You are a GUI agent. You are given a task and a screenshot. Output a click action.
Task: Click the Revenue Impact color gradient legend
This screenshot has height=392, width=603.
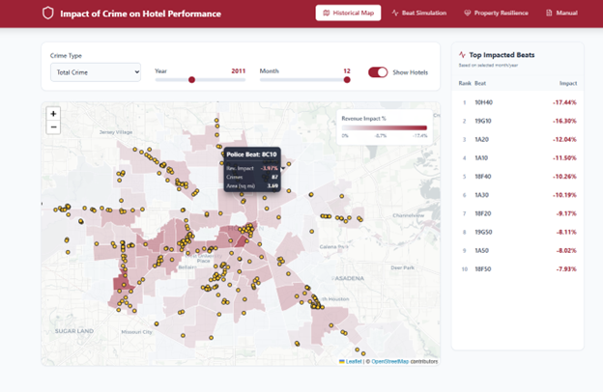(385, 127)
